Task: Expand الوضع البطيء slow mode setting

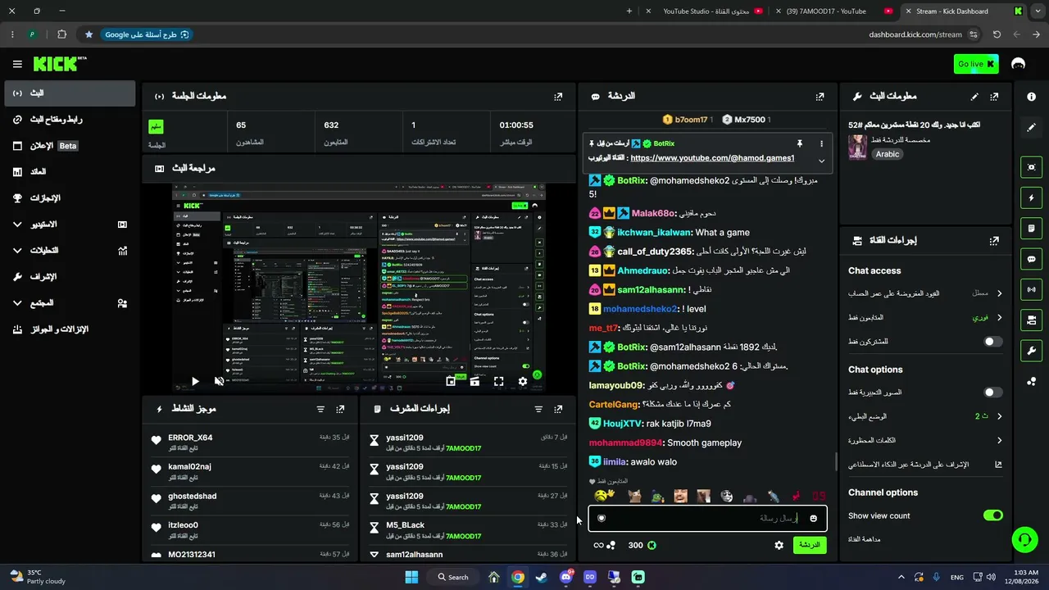Action: 925,416
